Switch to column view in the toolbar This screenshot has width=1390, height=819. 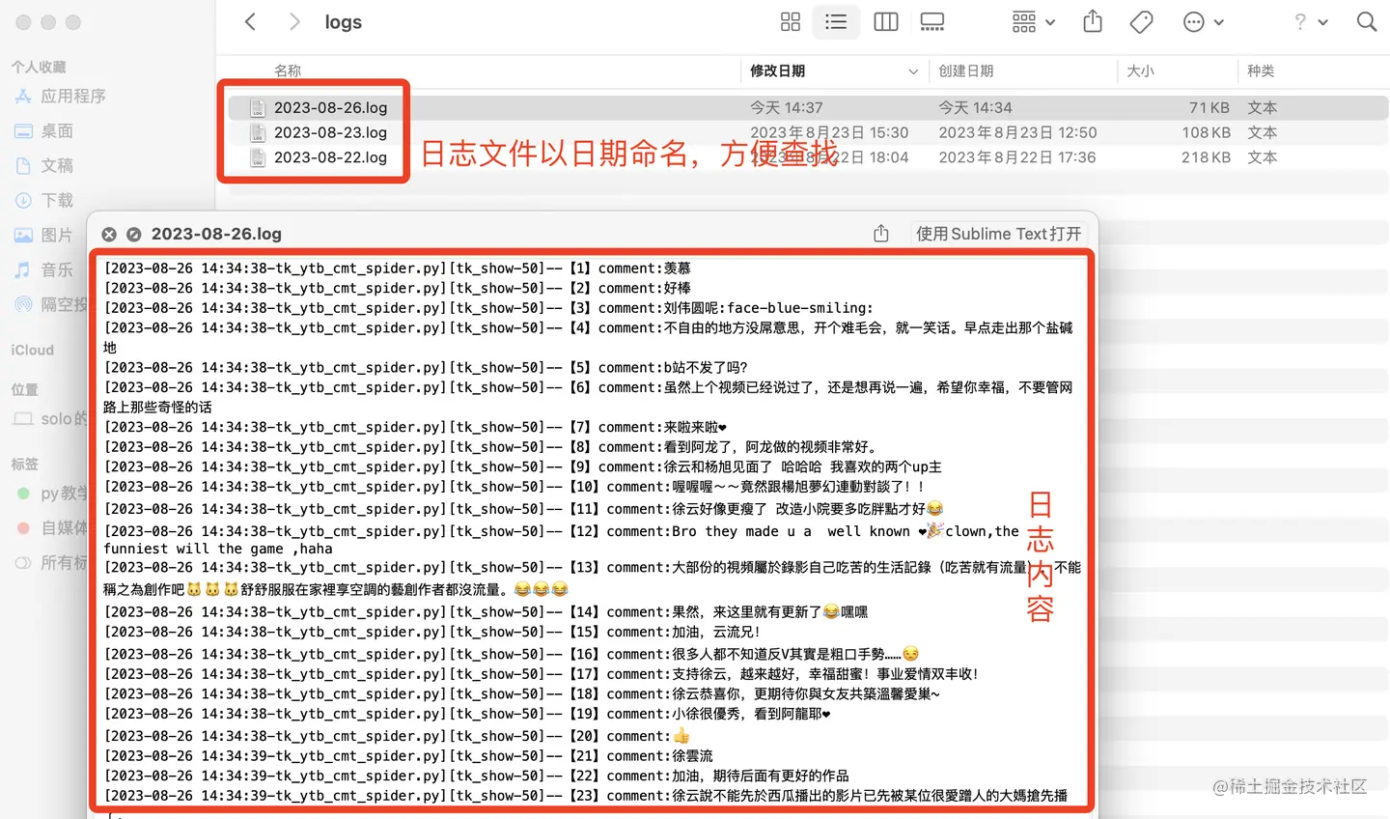click(885, 21)
